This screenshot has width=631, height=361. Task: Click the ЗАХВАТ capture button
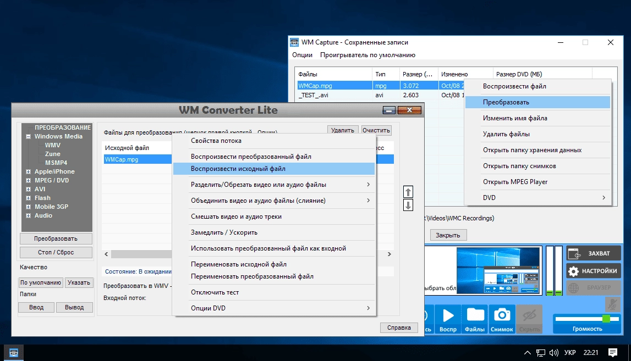(594, 253)
